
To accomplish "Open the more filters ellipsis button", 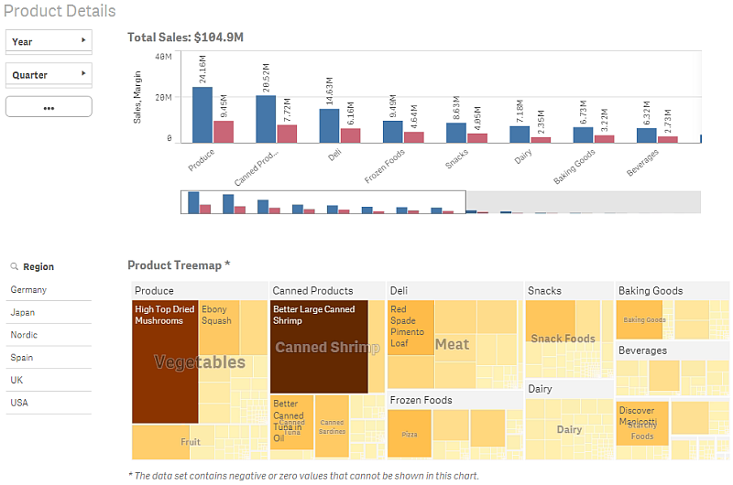I will click(x=49, y=107).
